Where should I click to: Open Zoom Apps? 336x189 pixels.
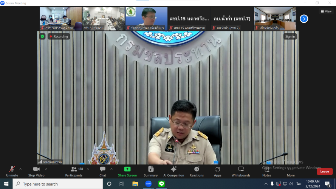[218, 171]
